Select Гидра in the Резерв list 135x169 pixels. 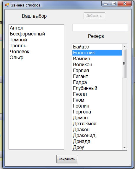point(97,82)
